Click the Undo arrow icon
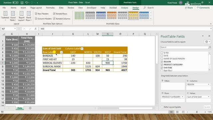The image size is (213, 120). [x=27, y=2]
